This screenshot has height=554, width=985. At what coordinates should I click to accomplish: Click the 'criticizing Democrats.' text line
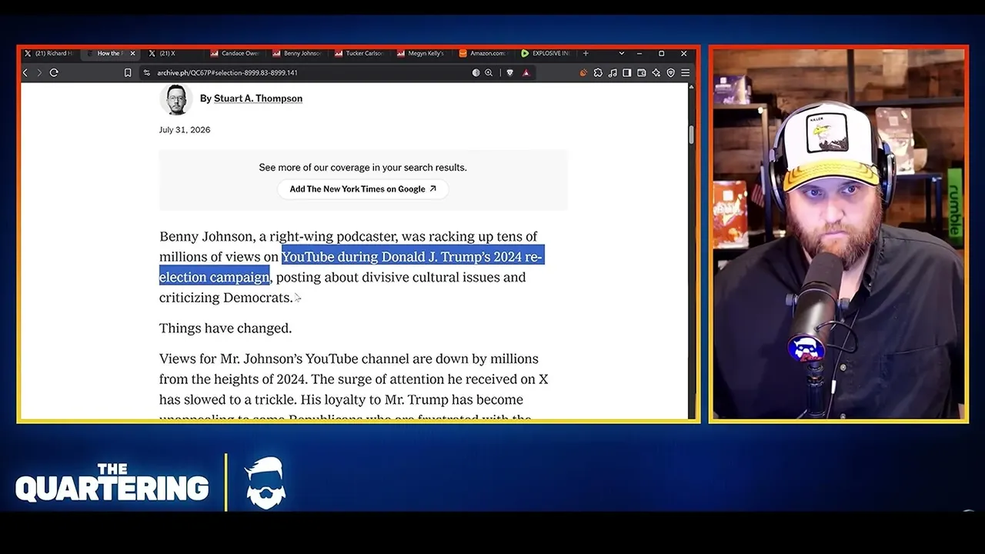(225, 298)
